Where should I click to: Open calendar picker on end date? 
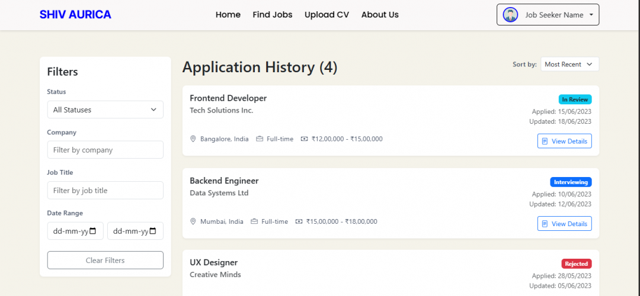[x=153, y=231]
